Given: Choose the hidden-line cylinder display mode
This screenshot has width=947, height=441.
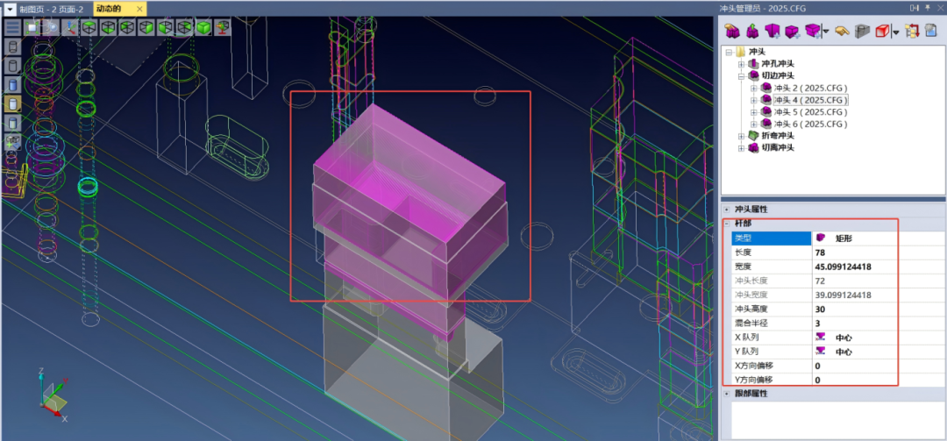Looking at the screenshot, I should pyautogui.click(x=12, y=66).
